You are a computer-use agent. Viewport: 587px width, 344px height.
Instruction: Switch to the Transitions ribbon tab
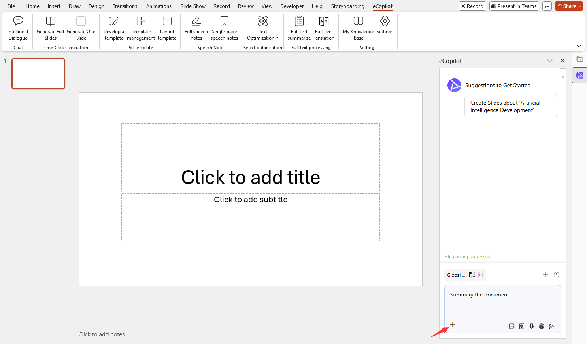125,6
